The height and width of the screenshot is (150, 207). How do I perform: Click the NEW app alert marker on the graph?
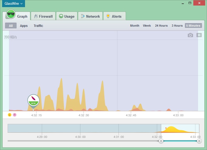pos(33,101)
